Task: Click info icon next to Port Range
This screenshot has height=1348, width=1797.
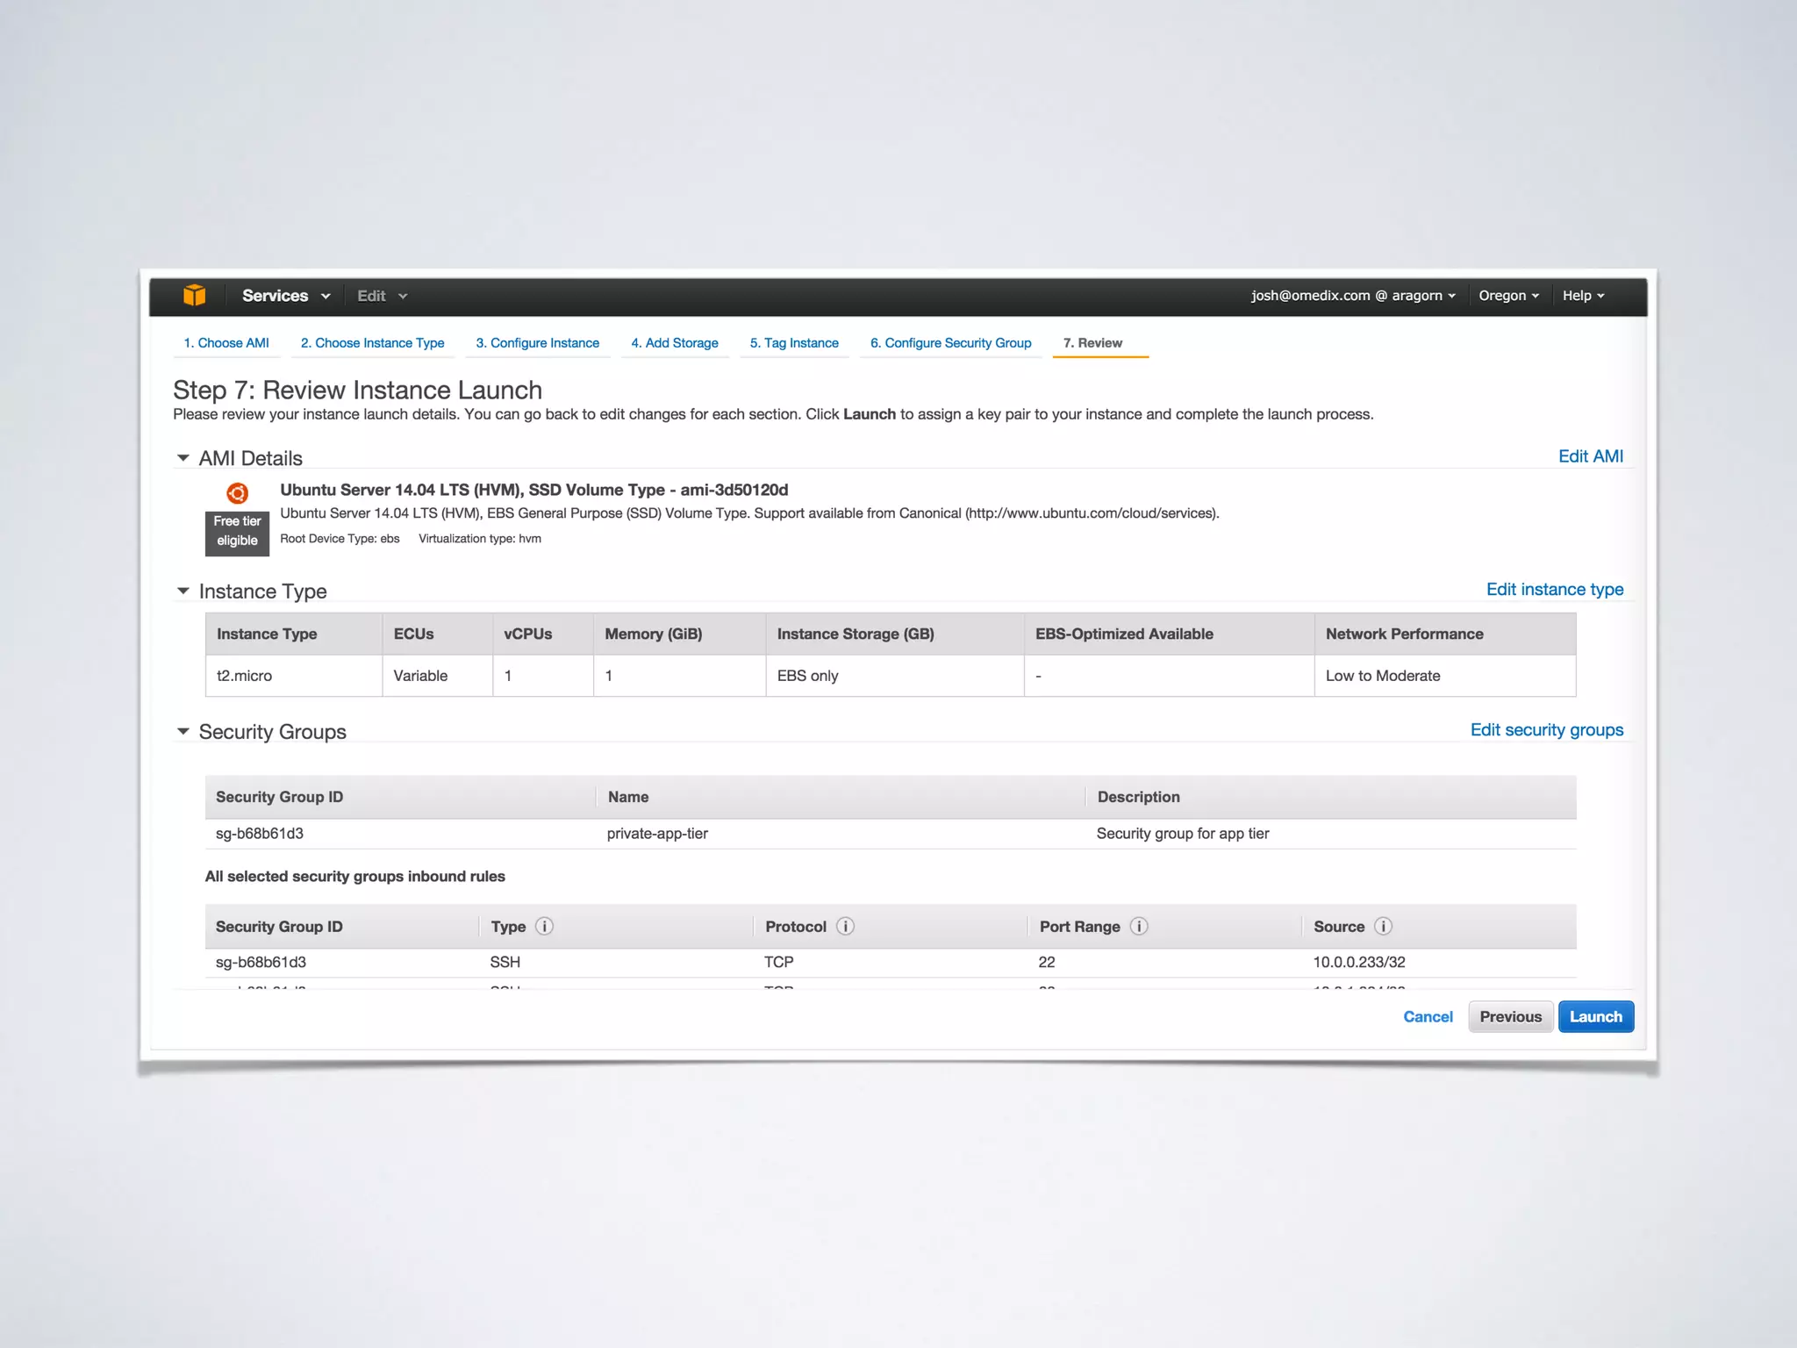Action: coord(1139,927)
